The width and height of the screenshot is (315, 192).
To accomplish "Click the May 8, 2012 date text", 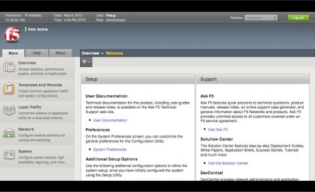I will [73, 15].
